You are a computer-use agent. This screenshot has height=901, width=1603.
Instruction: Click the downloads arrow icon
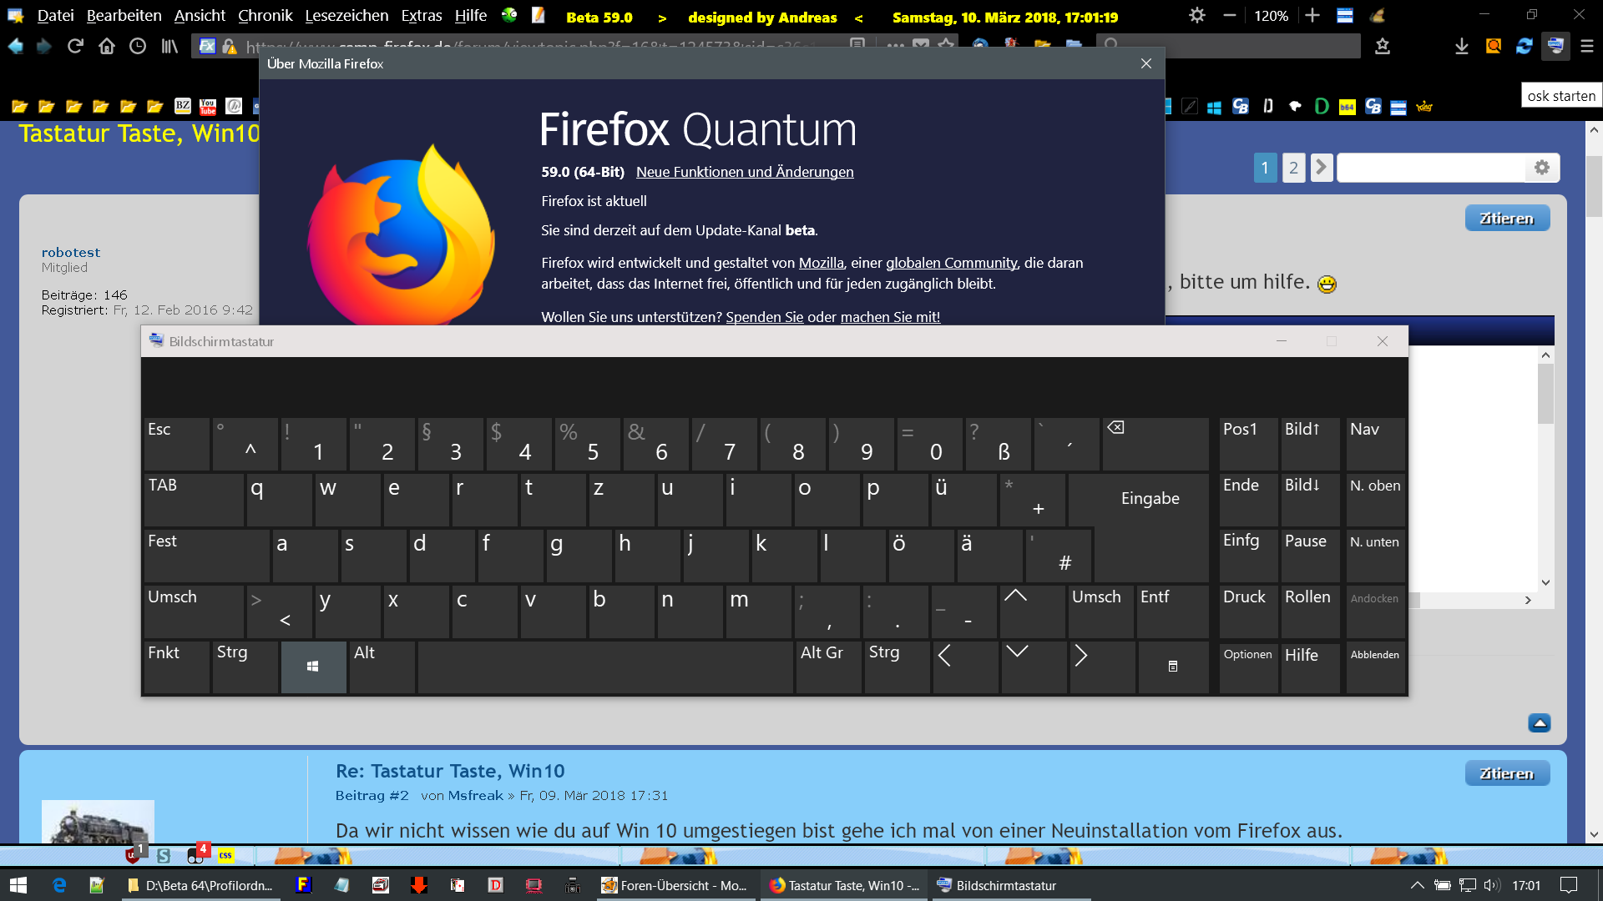pos(1461,47)
